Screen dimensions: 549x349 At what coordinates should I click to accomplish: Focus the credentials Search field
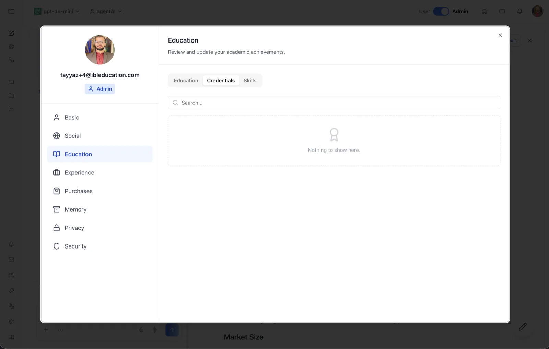(x=334, y=103)
